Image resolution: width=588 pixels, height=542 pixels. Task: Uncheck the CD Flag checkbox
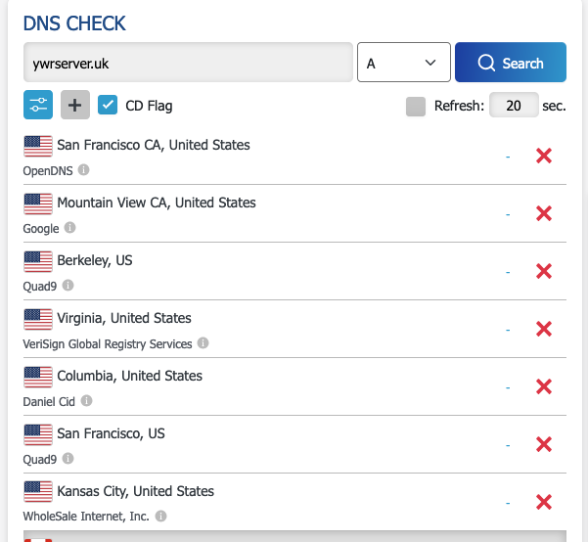click(x=108, y=105)
